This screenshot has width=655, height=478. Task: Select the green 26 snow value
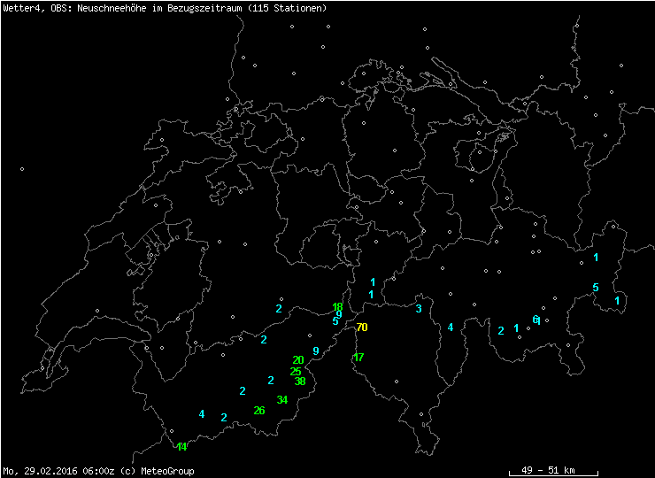[259, 411]
